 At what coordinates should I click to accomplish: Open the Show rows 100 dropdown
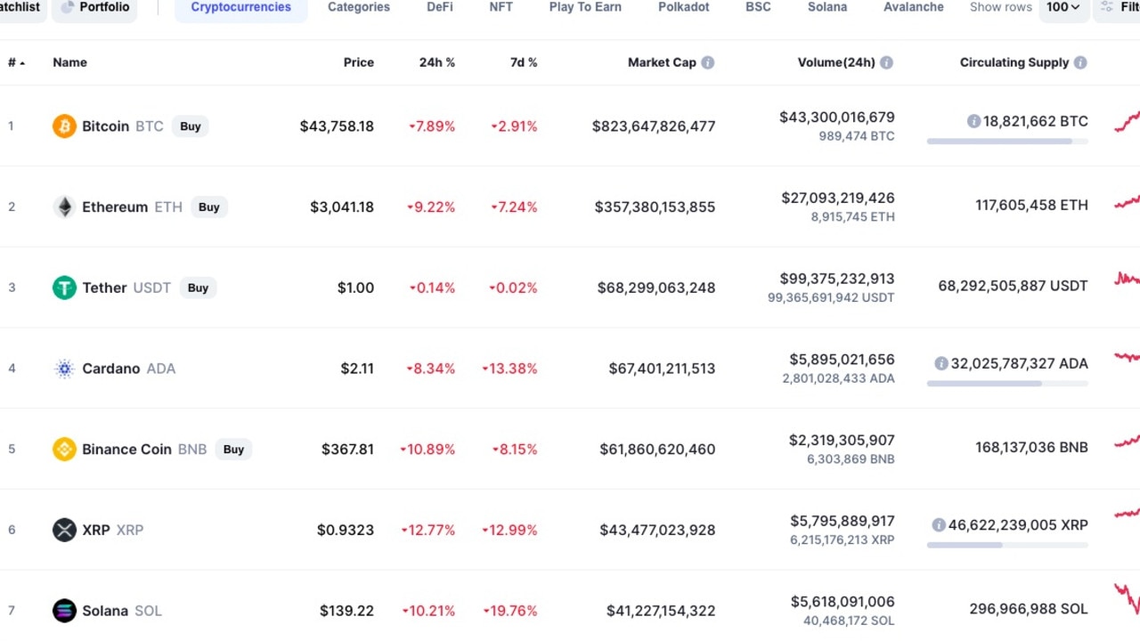1063,7
